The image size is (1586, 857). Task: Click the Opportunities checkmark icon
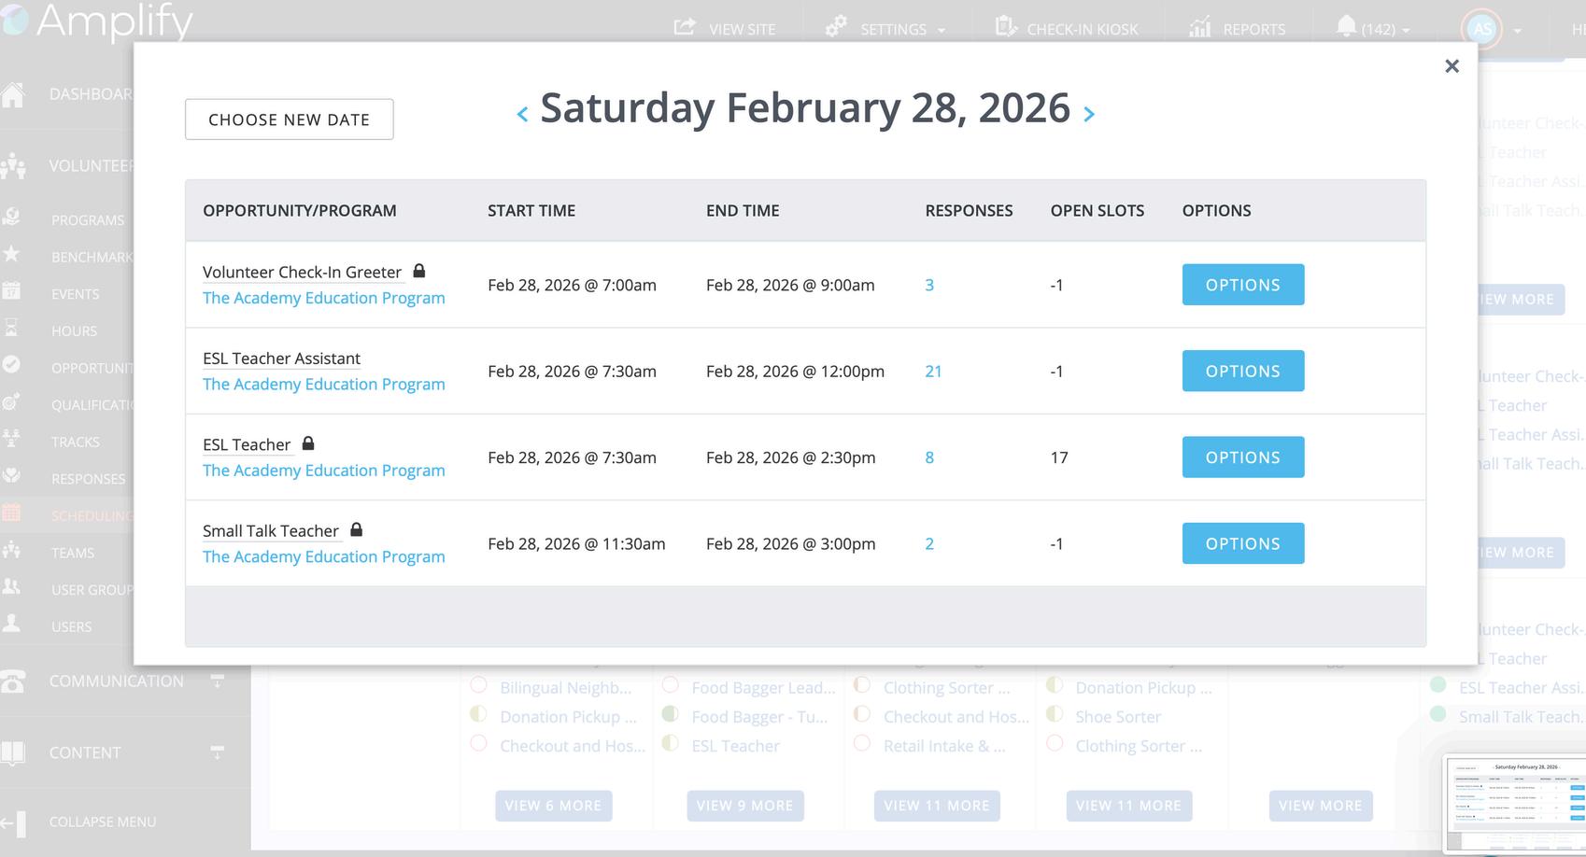[11, 364]
